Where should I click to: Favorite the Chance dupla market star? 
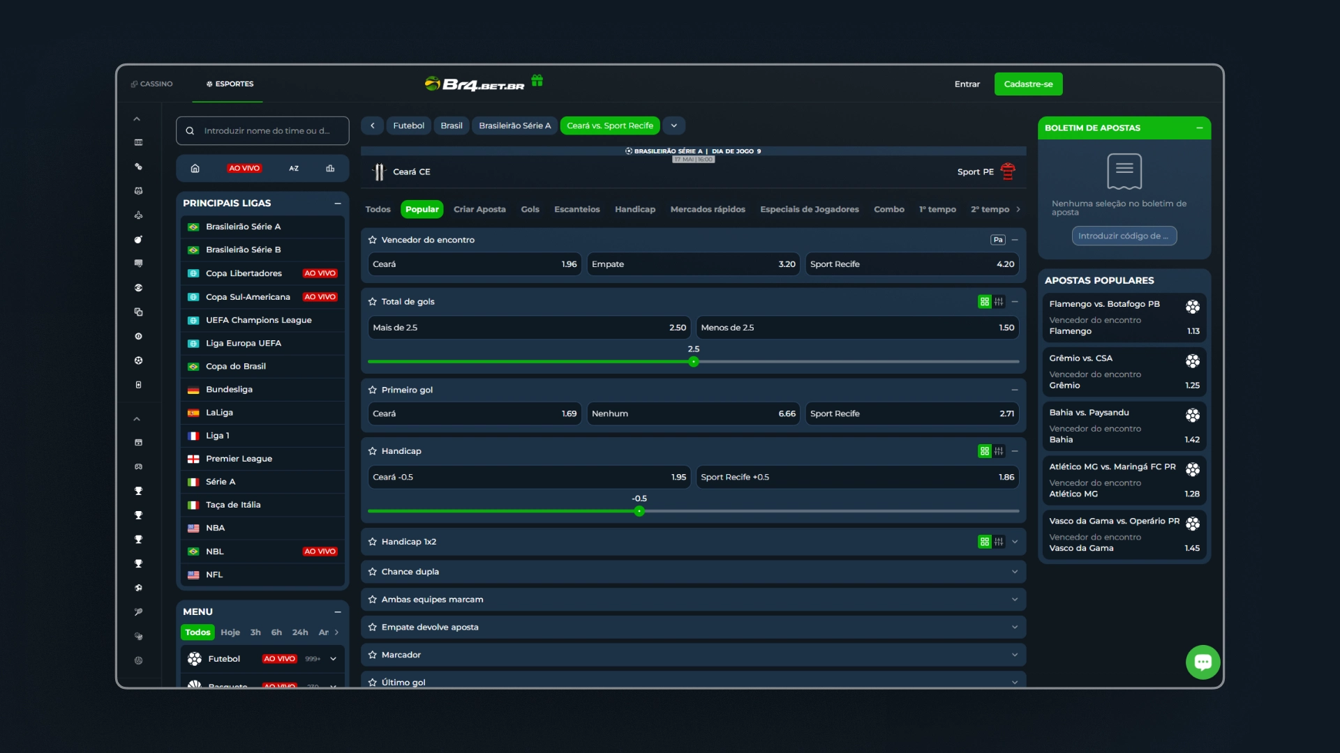[x=373, y=572]
